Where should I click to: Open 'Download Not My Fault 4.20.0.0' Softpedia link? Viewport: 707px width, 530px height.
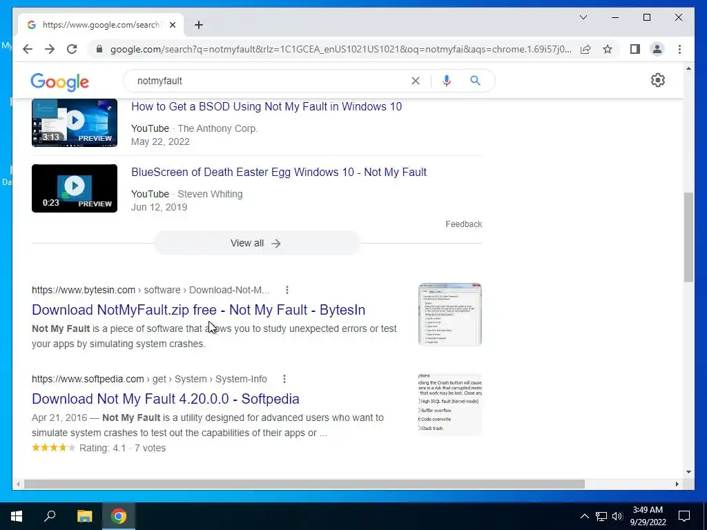[x=166, y=399]
